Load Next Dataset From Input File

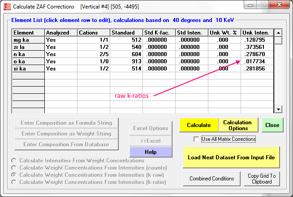click(231, 158)
